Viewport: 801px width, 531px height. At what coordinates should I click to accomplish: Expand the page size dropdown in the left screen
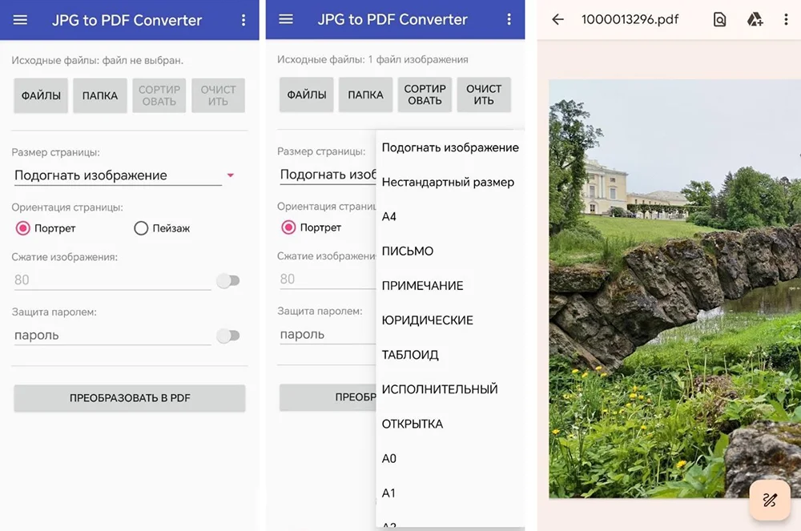124,175
